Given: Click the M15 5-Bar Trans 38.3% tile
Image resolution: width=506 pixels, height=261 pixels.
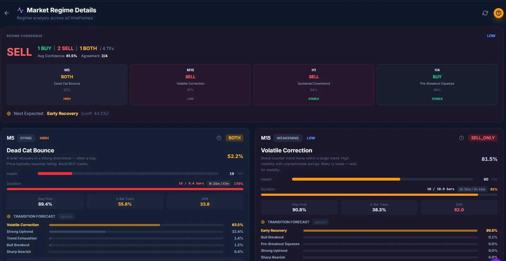Looking at the screenshot, I should pos(379,207).
